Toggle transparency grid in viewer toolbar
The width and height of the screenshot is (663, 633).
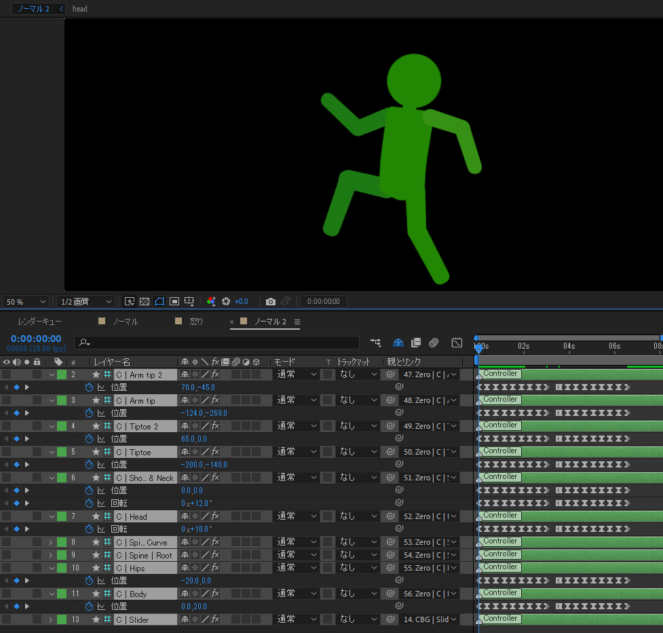(145, 301)
